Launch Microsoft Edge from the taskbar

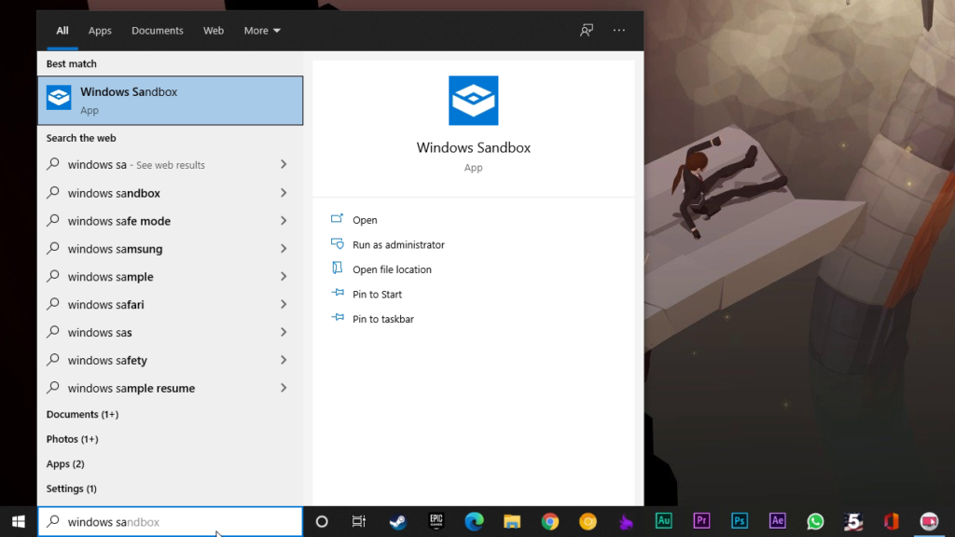click(474, 522)
